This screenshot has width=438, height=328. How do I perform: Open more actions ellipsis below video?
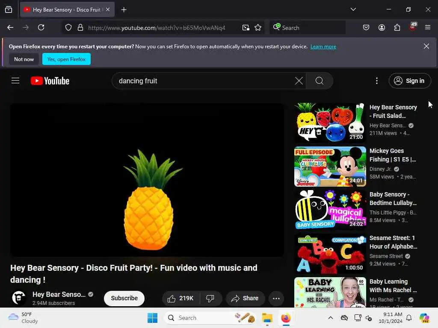pos(276,299)
